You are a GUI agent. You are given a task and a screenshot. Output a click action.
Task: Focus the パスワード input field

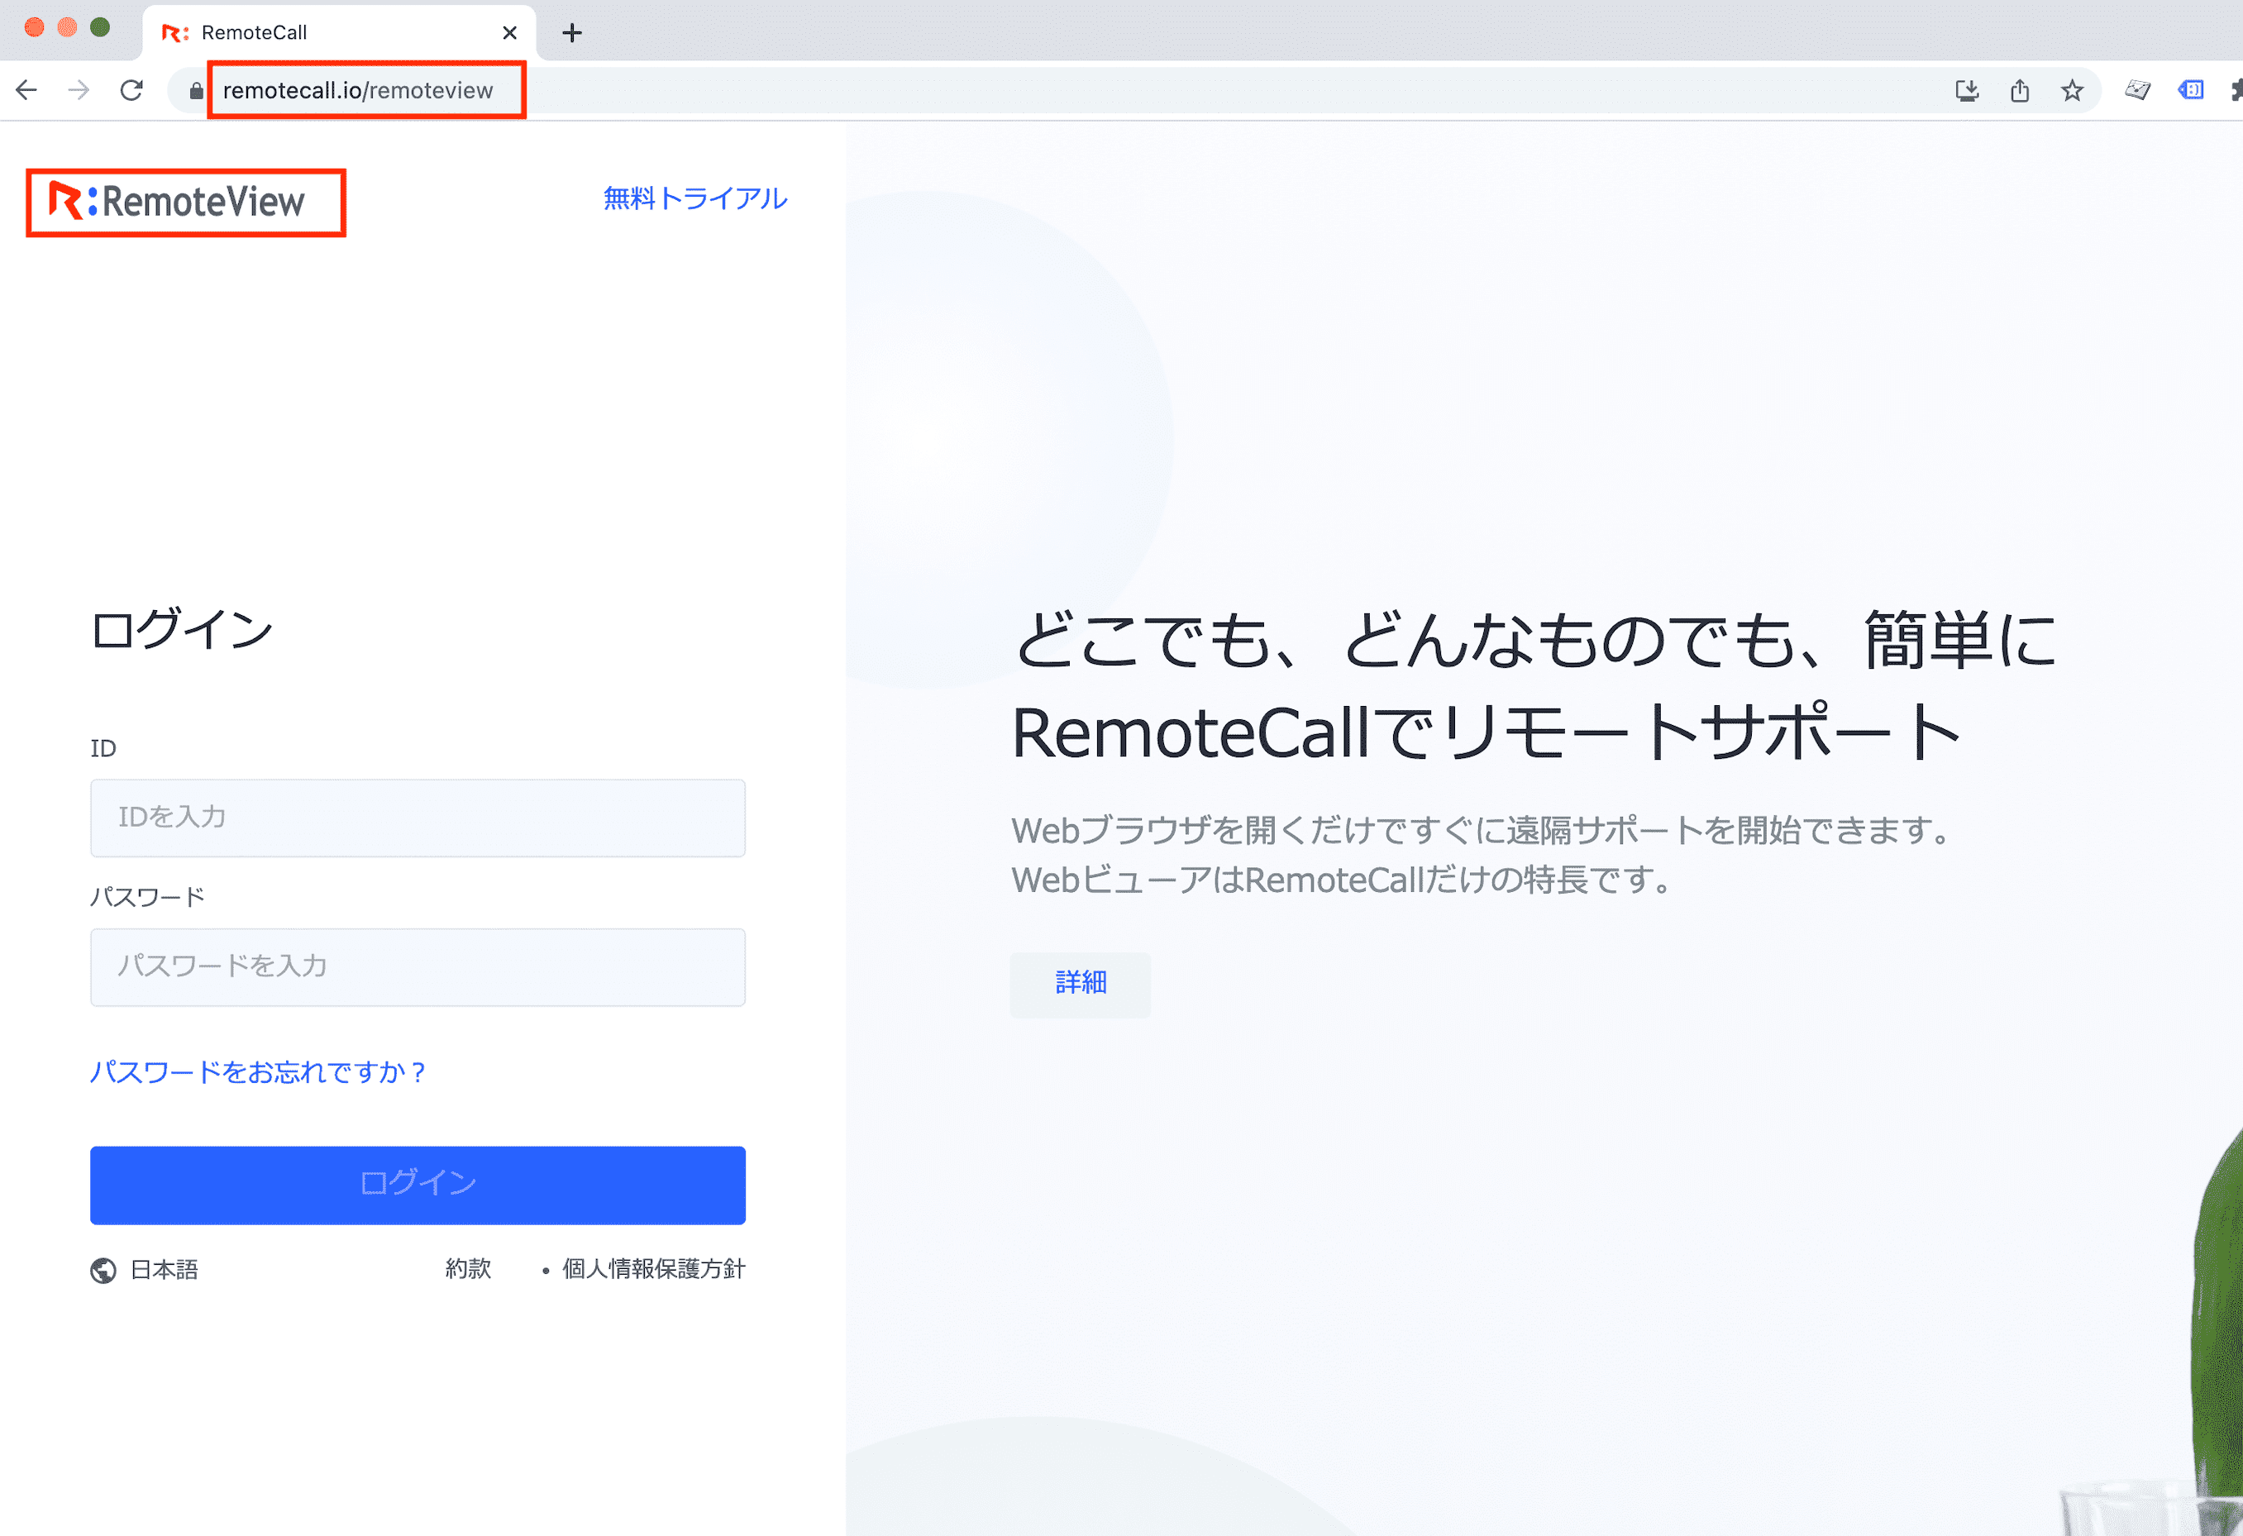[x=418, y=966]
